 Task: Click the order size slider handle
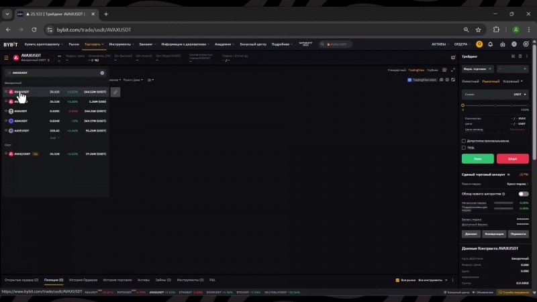tap(462, 105)
